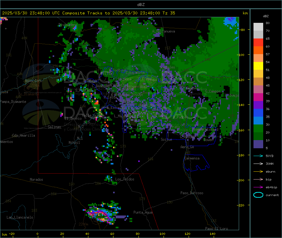Click the 'Los_Toldos' map label
The height and width of the screenshot is (238, 282).
(x=125, y=179)
